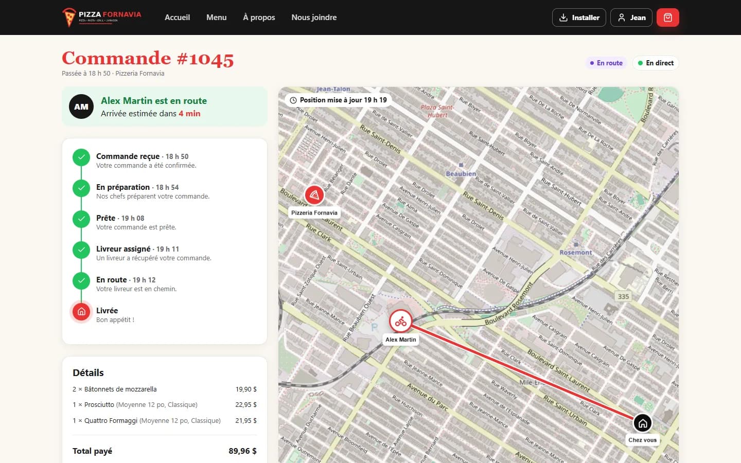The image size is (741, 463).
Task: Click the Chez vous map label
Action: (642, 440)
